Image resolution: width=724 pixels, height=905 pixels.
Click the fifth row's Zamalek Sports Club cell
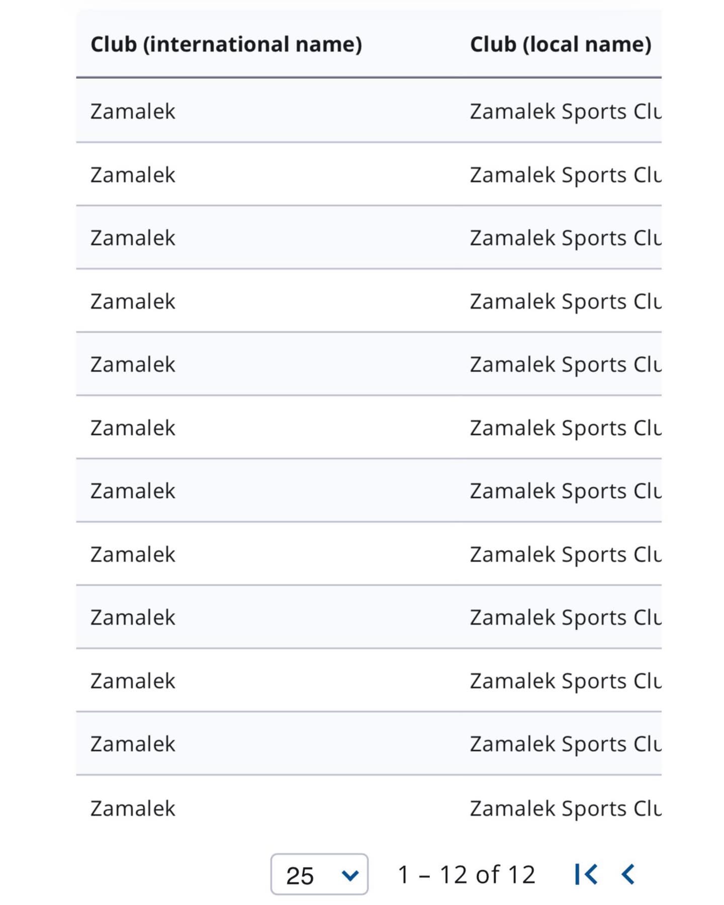point(565,365)
